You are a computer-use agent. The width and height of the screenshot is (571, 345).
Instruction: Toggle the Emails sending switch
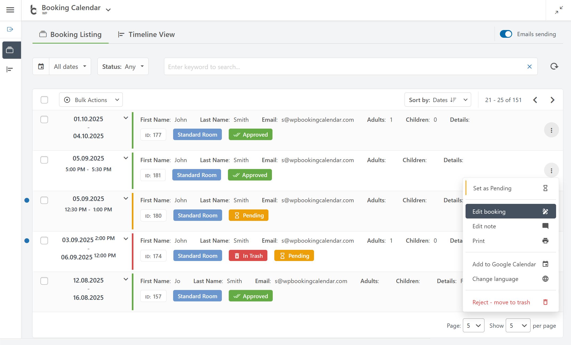(x=506, y=34)
